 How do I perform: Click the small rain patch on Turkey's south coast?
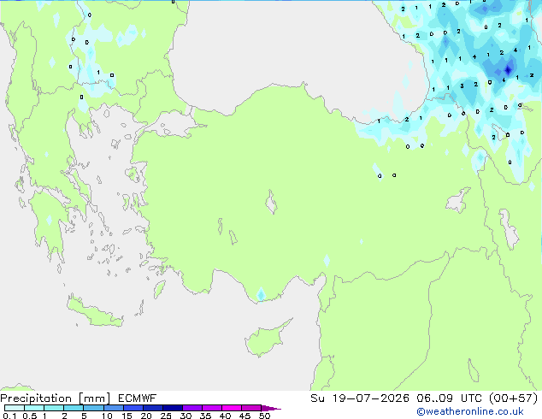pos(261,294)
